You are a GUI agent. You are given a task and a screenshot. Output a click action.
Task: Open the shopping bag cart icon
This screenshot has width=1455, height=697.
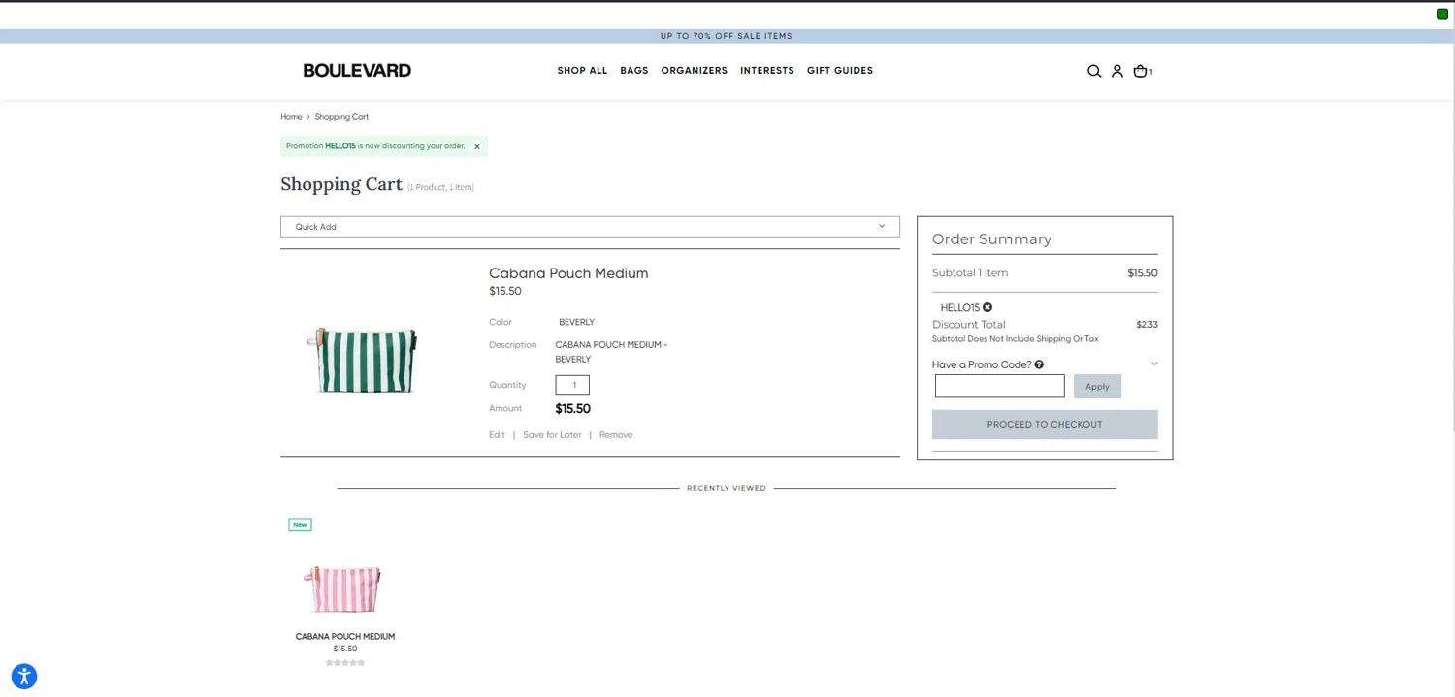1141,71
